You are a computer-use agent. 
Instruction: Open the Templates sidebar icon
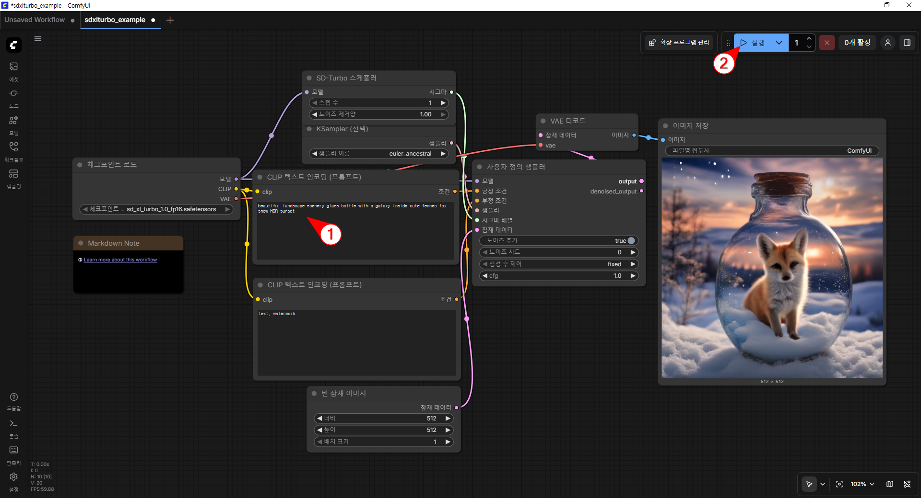point(13,178)
